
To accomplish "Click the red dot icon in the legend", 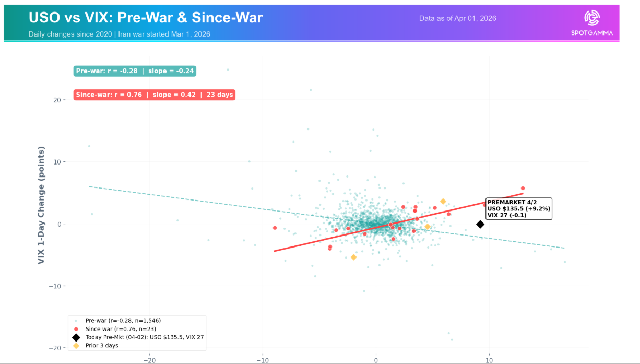I will pos(77,328).
